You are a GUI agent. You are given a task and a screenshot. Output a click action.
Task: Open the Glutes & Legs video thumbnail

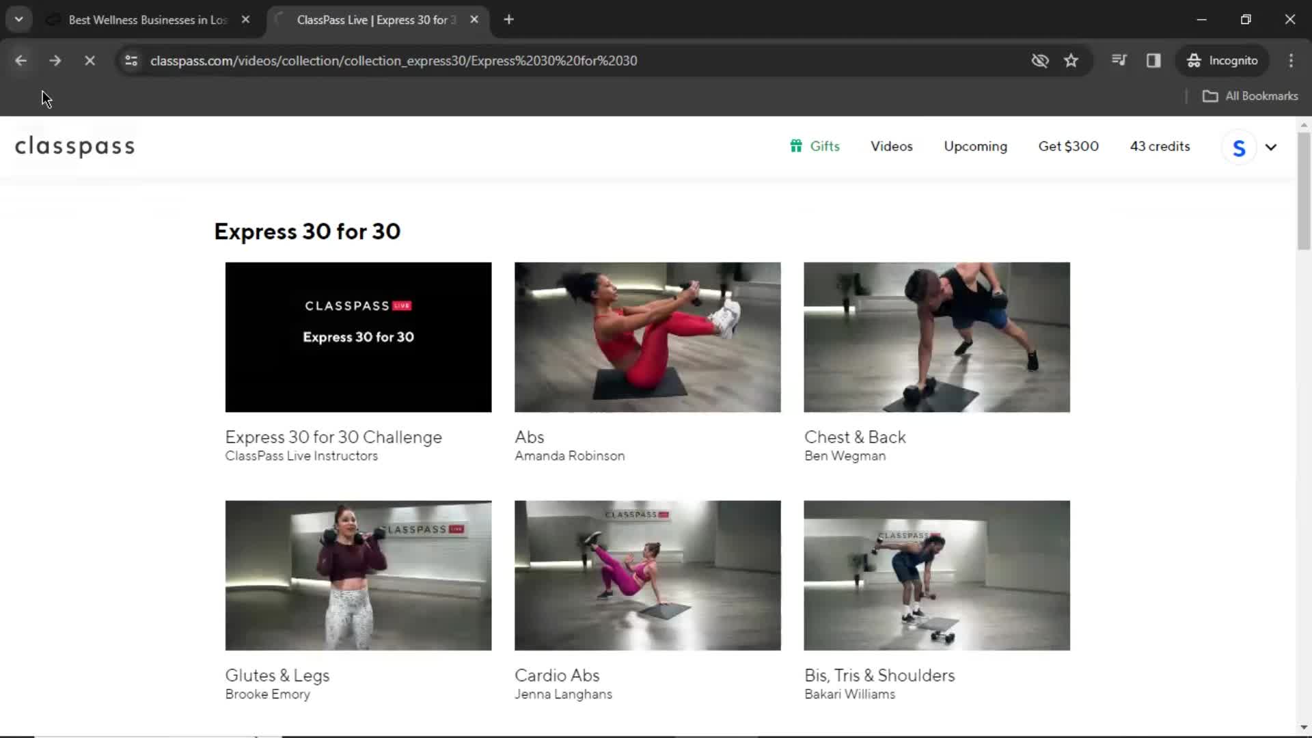coord(358,575)
